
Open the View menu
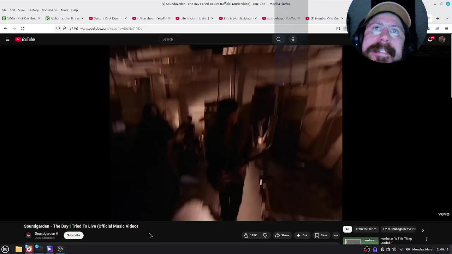tap(22, 10)
